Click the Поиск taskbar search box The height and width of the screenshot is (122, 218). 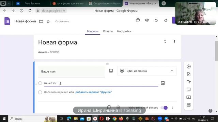(x=33, y=119)
